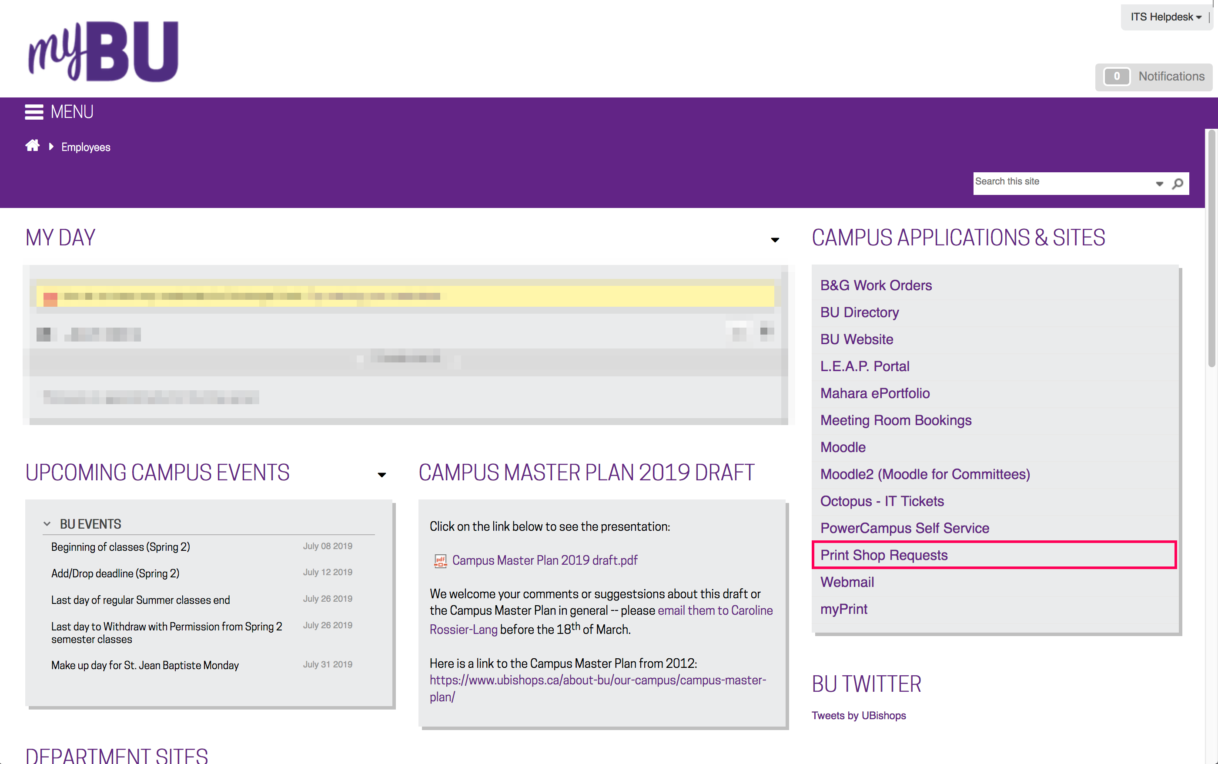Open the hamburger MENU icon
Screen dimensions: 1218x764
(x=34, y=112)
